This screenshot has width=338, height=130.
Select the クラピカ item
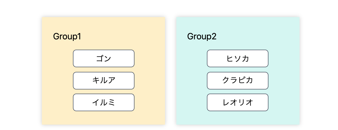click(237, 81)
